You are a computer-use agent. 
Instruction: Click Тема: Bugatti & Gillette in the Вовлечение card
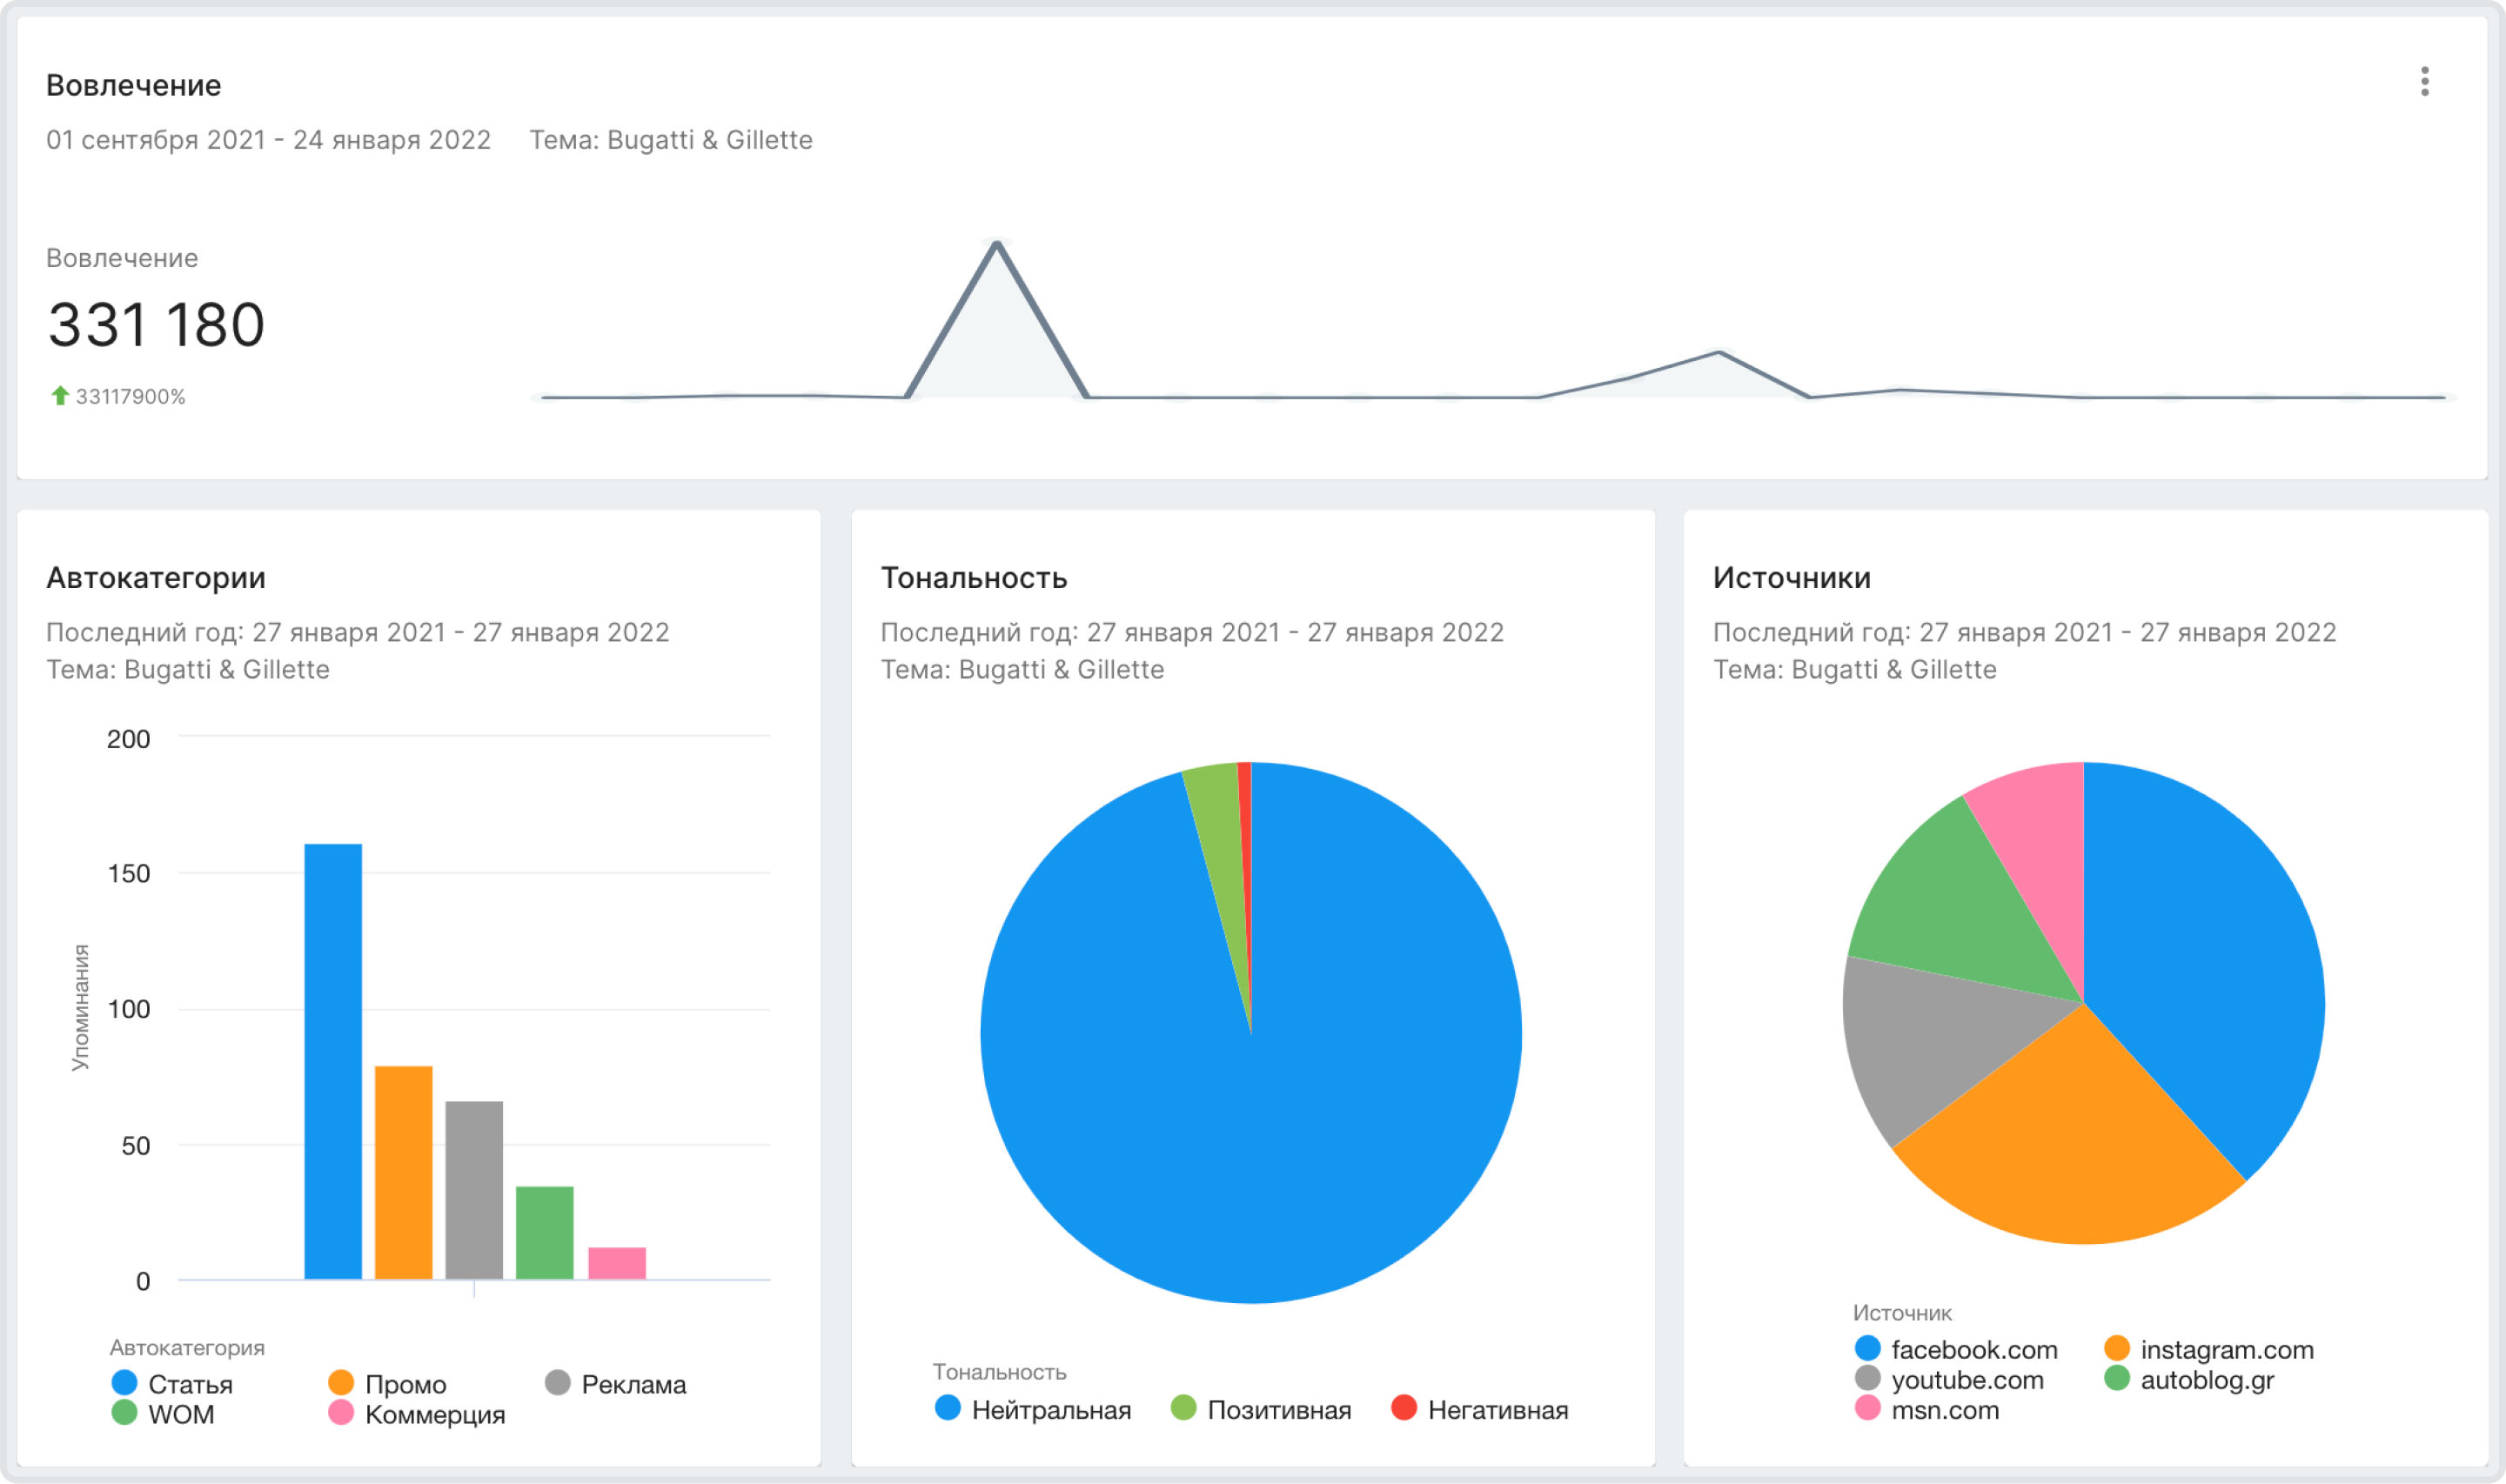[x=671, y=139]
